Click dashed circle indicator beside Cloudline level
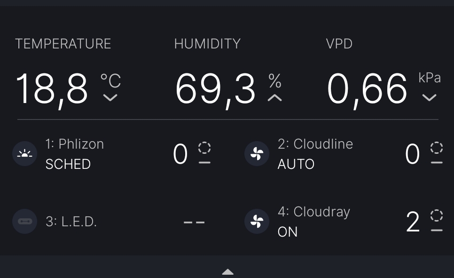The width and height of the screenshot is (454, 278). 437,148
